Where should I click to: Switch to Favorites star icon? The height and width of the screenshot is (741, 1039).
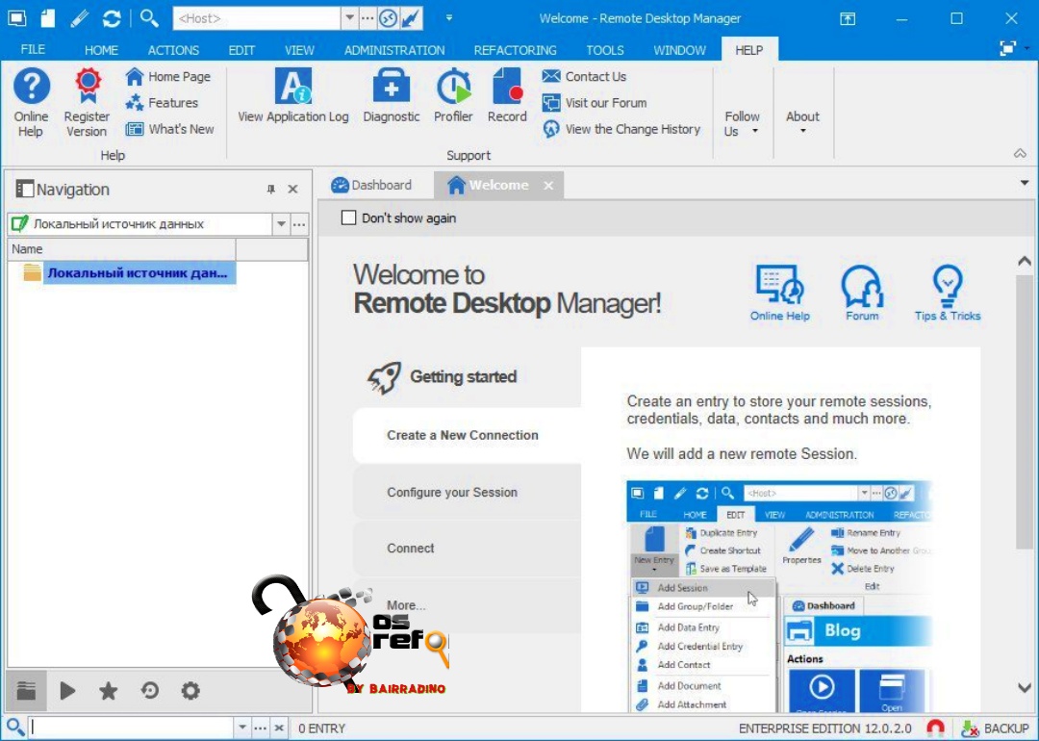click(x=108, y=691)
